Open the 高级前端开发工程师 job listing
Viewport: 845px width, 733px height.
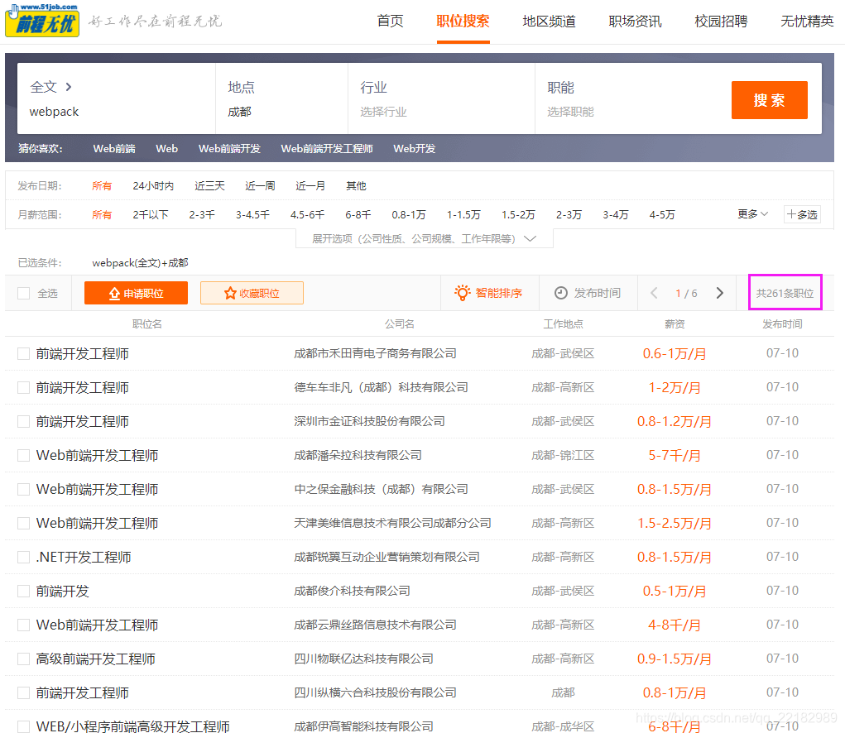(x=95, y=659)
